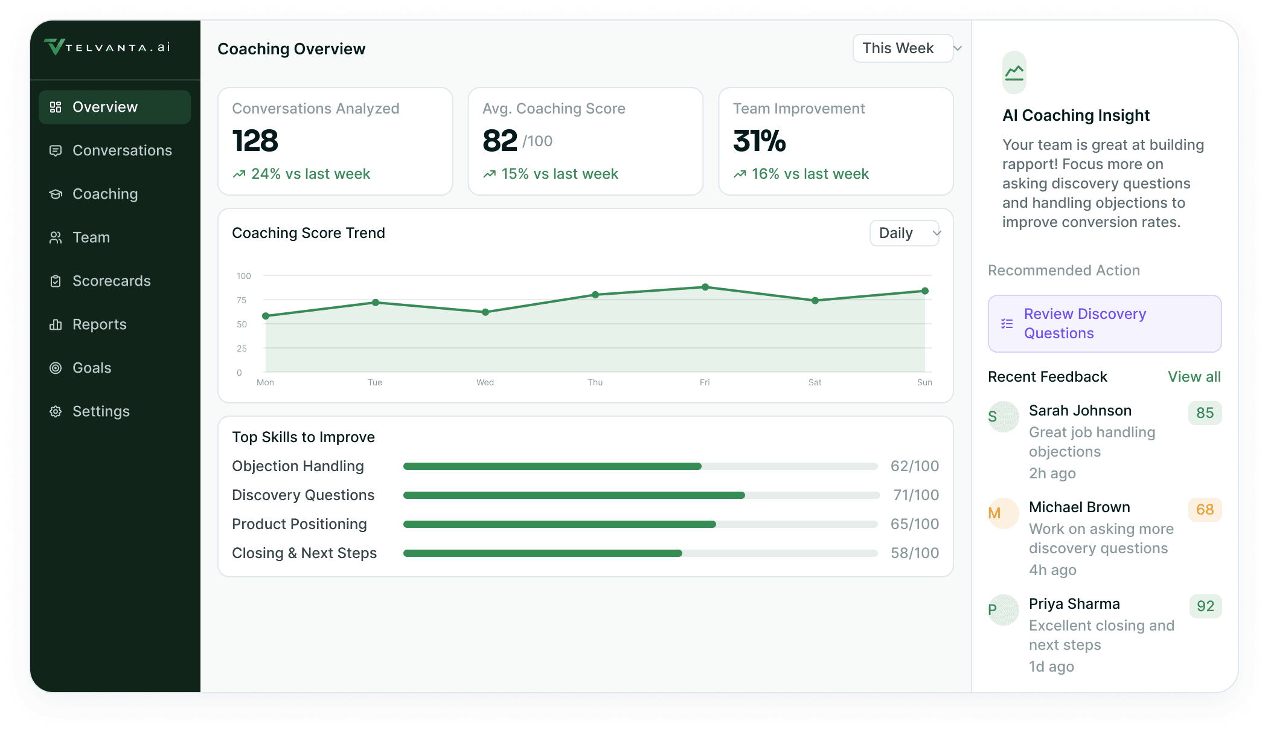Open the Overview menu item

[115, 107]
